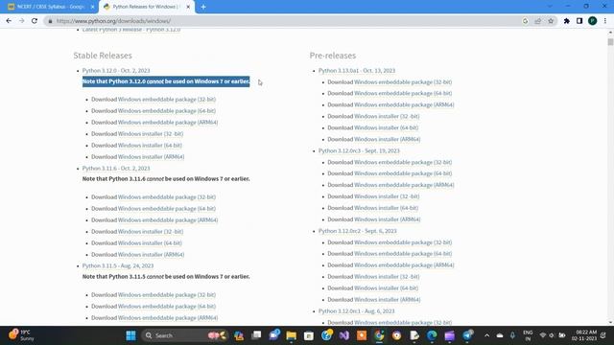Open Telegram from the taskbar
Screen dimensions: 614x345
[x=467, y=335]
